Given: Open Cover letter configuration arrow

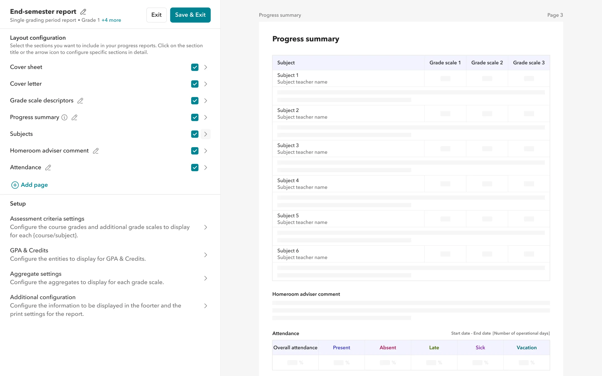Looking at the screenshot, I should pyautogui.click(x=206, y=84).
